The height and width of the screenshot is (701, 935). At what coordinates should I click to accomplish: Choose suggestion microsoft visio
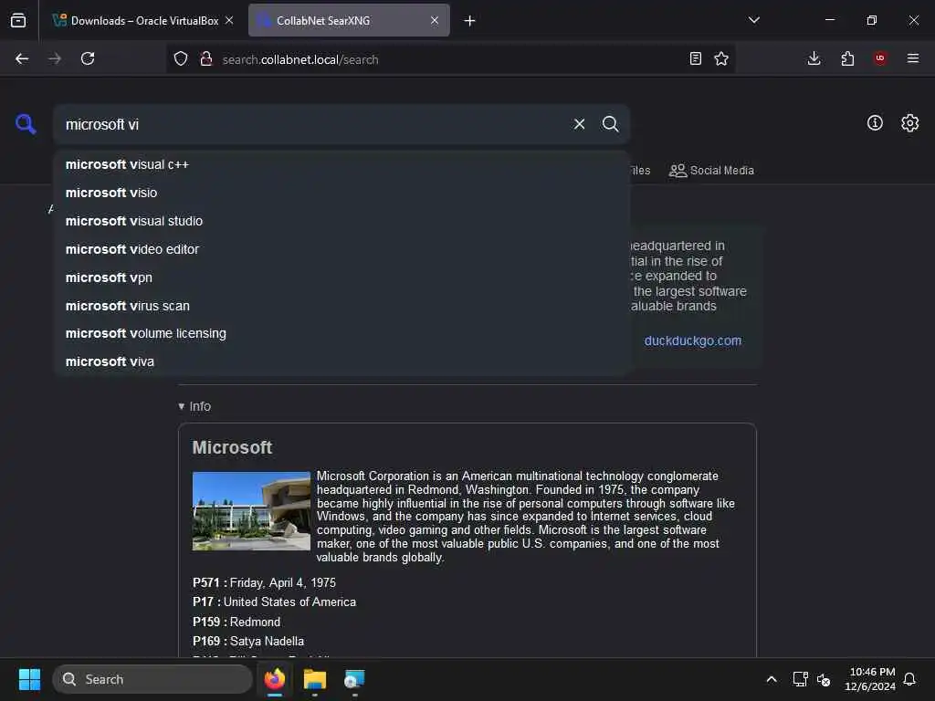(341, 193)
